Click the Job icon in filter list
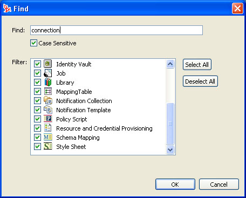 (x=48, y=73)
